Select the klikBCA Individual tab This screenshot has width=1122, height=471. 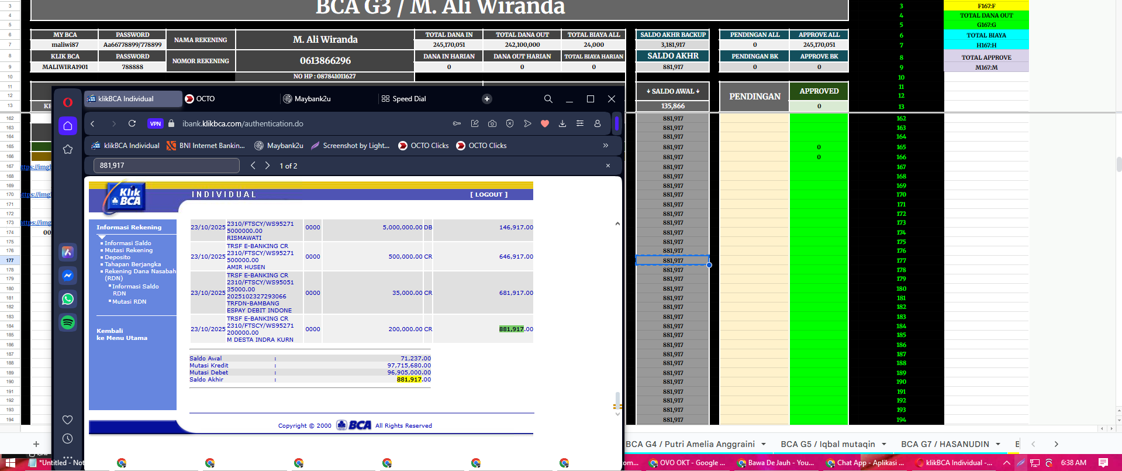[133, 99]
